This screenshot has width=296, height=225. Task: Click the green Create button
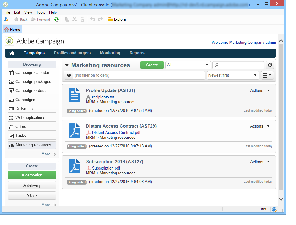pyautogui.click(x=152, y=65)
